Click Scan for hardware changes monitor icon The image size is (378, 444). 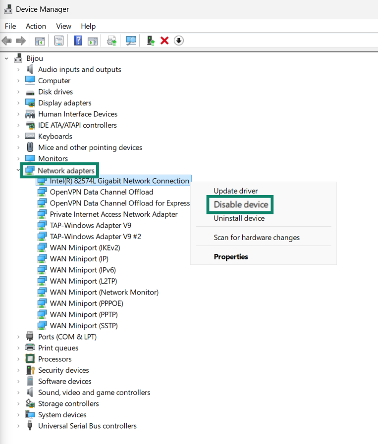(131, 41)
